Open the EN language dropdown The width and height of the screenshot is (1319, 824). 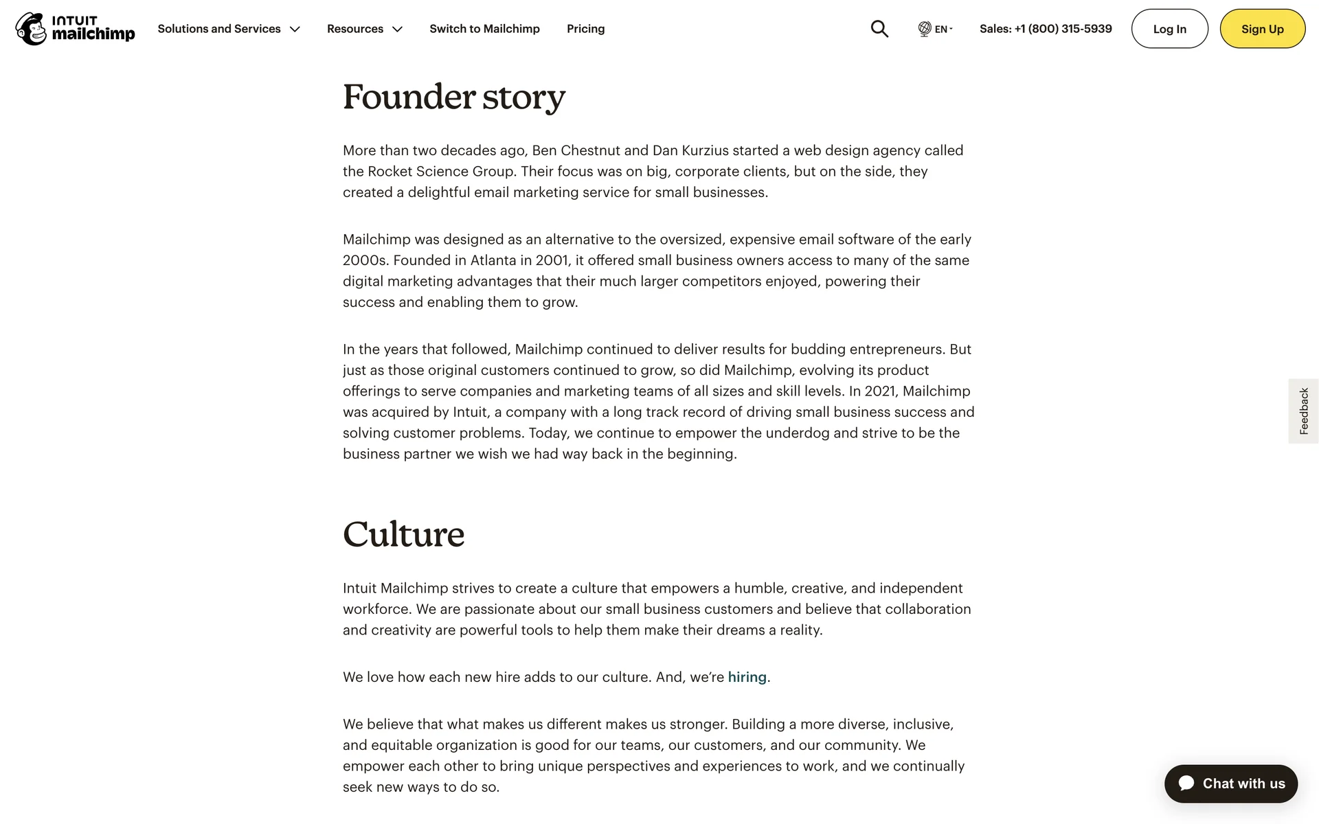943,29
